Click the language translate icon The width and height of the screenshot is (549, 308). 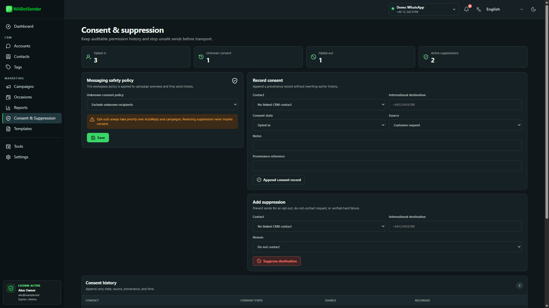479,9
